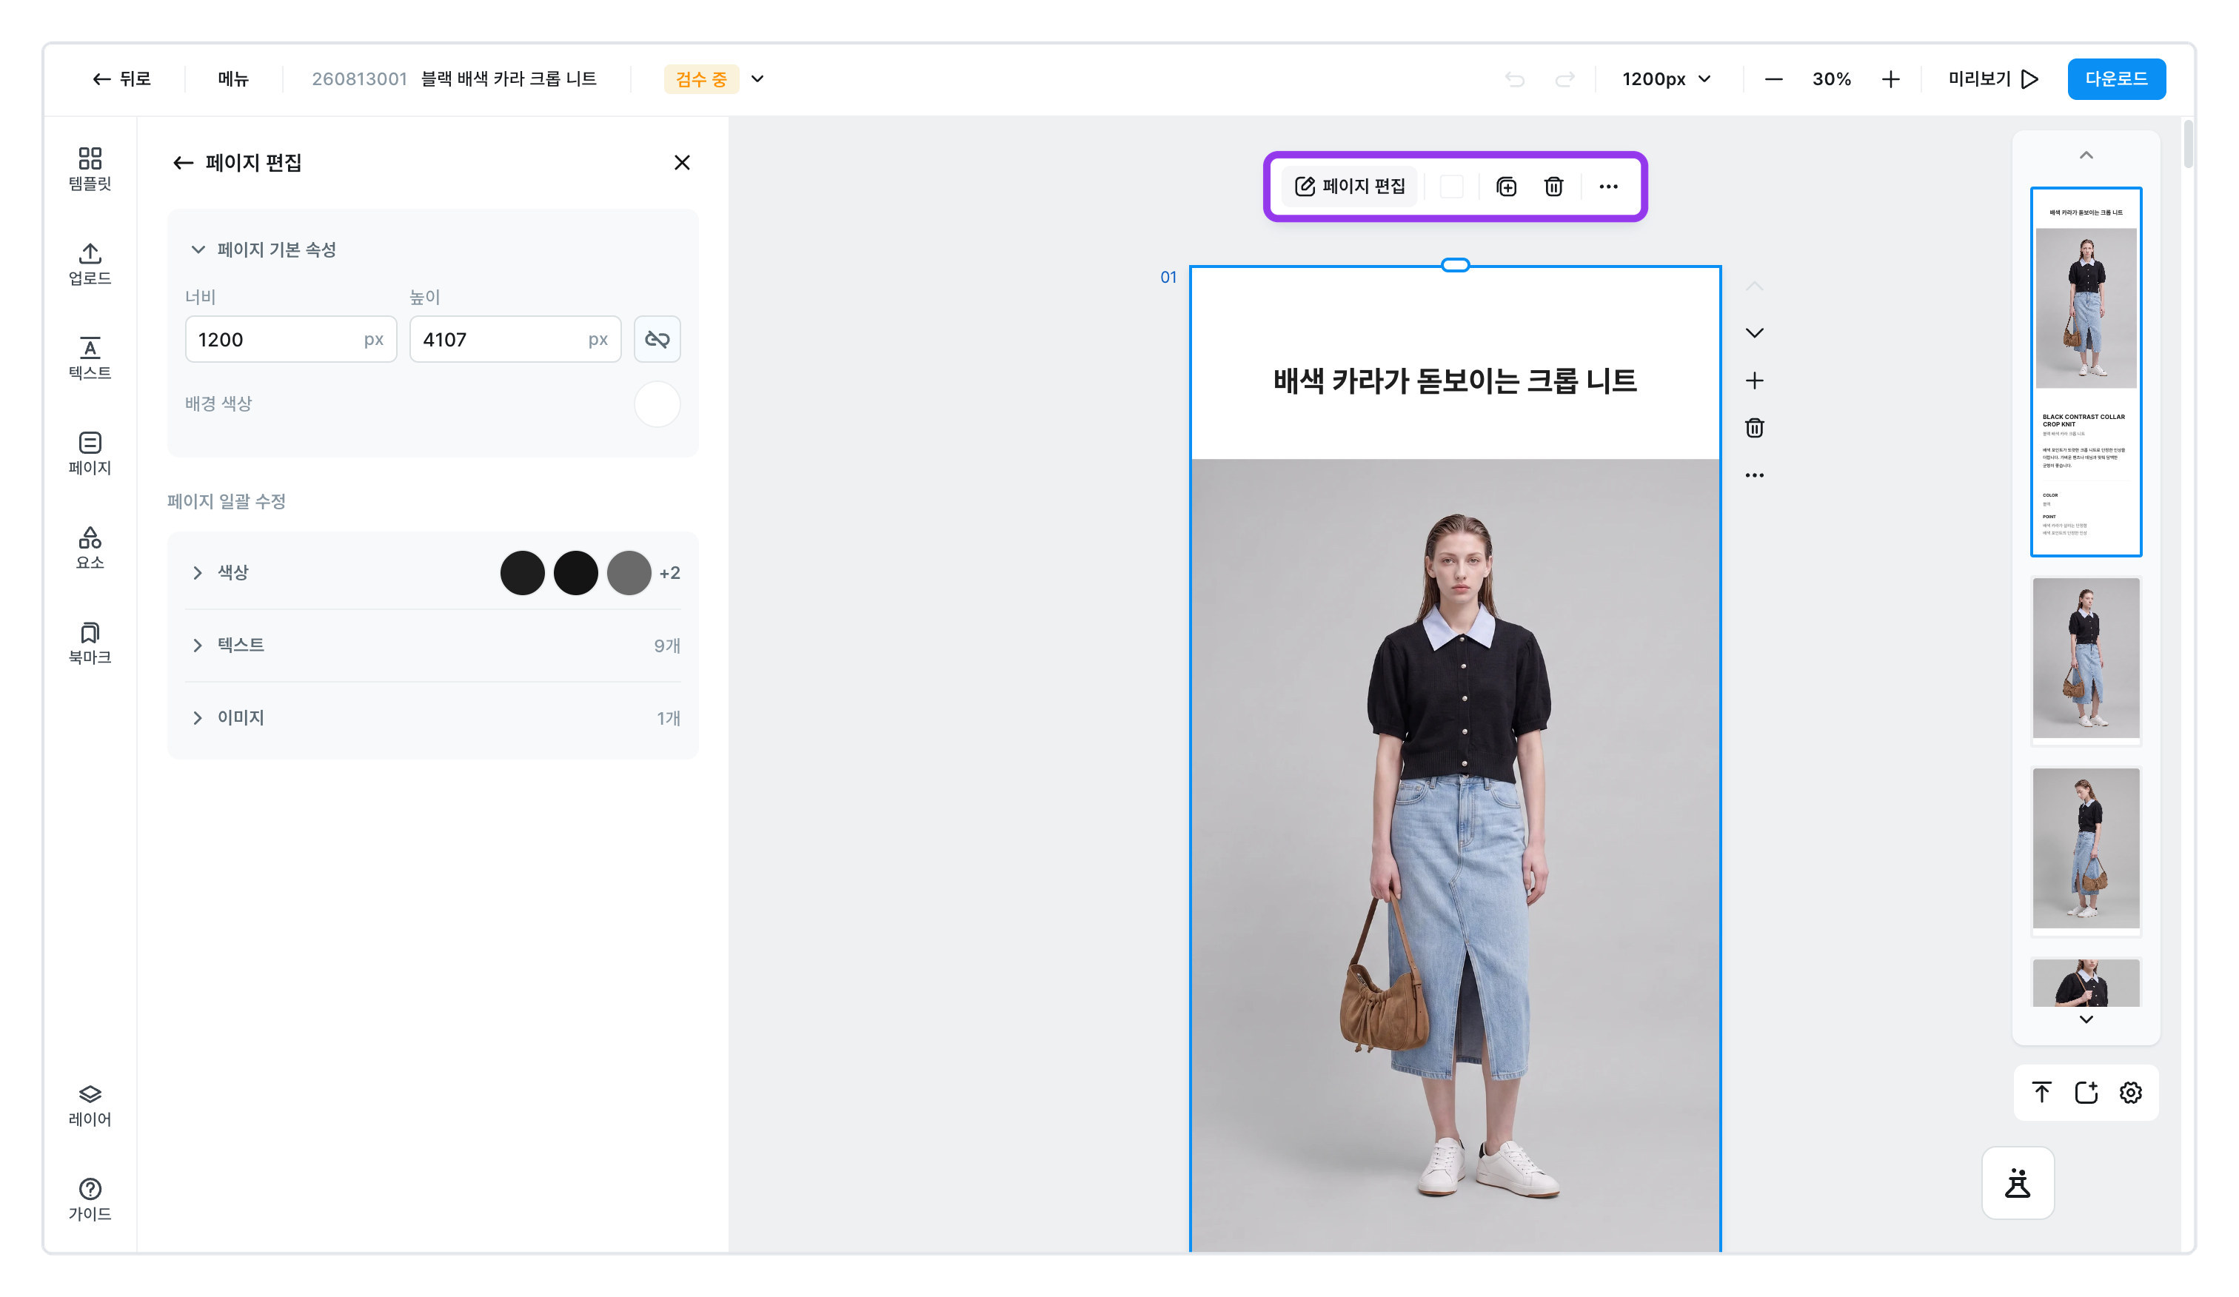Expand the 색상 bulk edit row
The height and width of the screenshot is (1297, 2239).
click(x=432, y=573)
